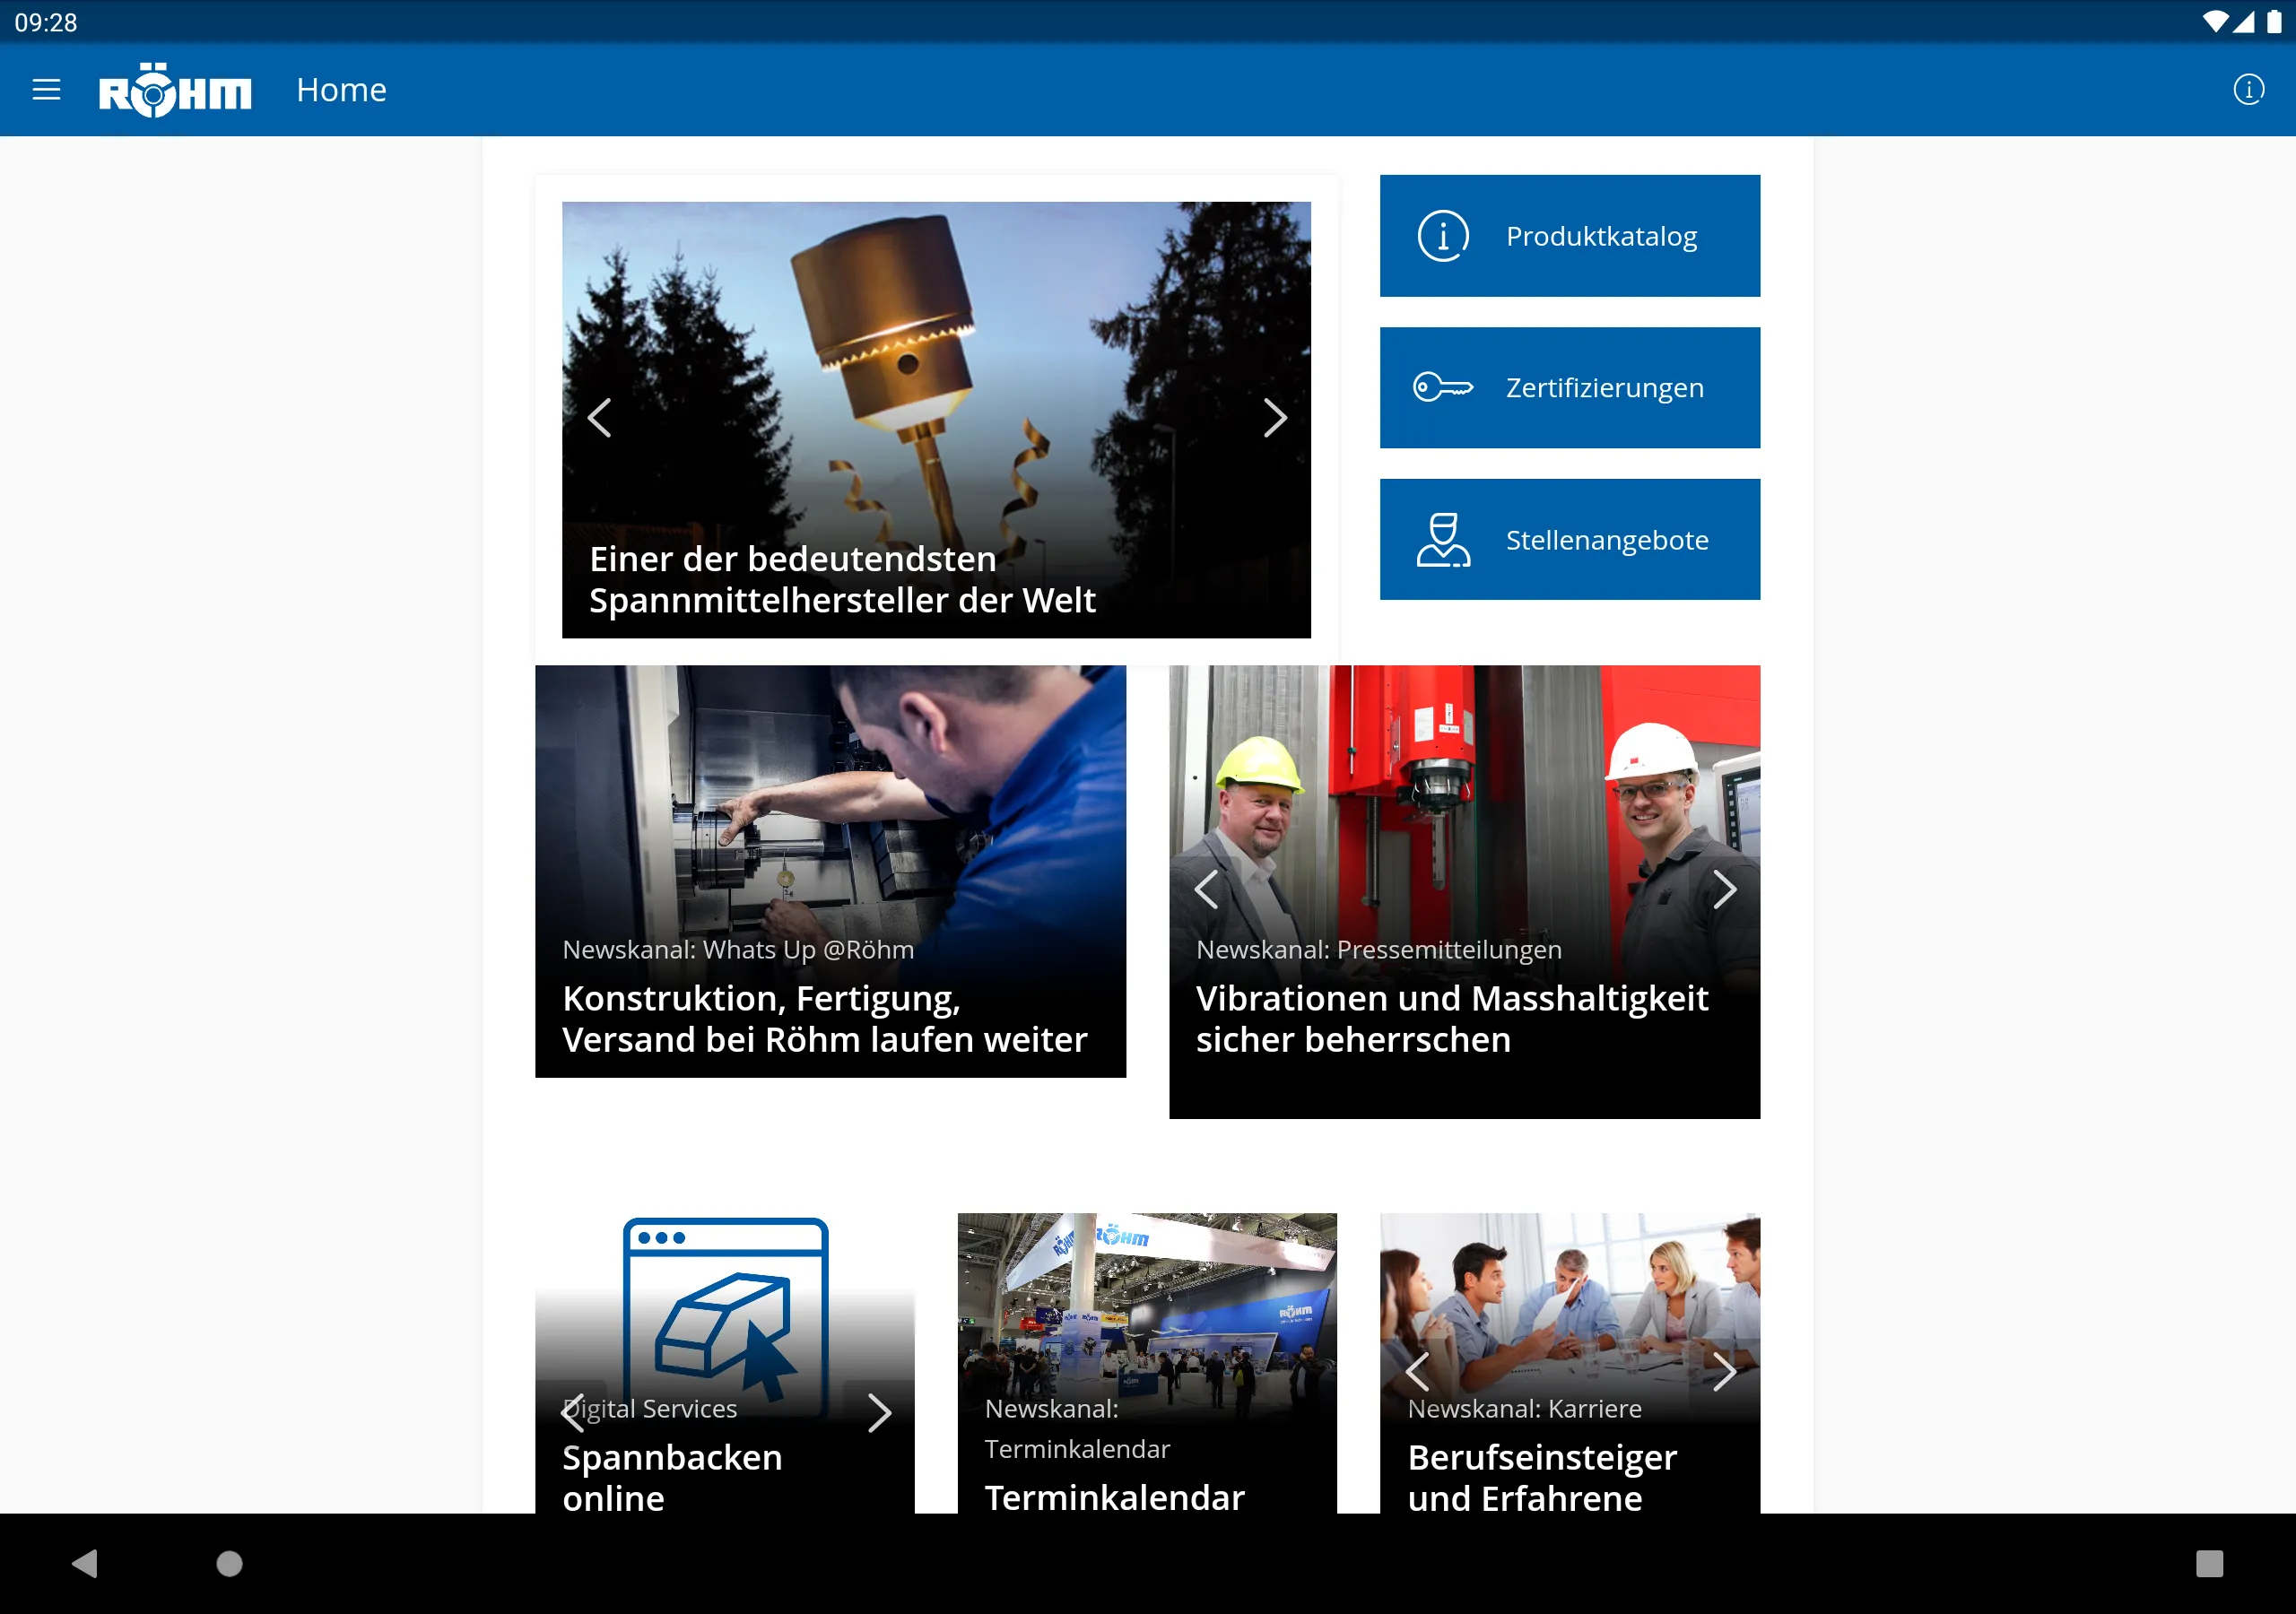Click the Produktkatalog info circle icon
This screenshot has width=2296, height=1614.
pyautogui.click(x=1443, y=237)
